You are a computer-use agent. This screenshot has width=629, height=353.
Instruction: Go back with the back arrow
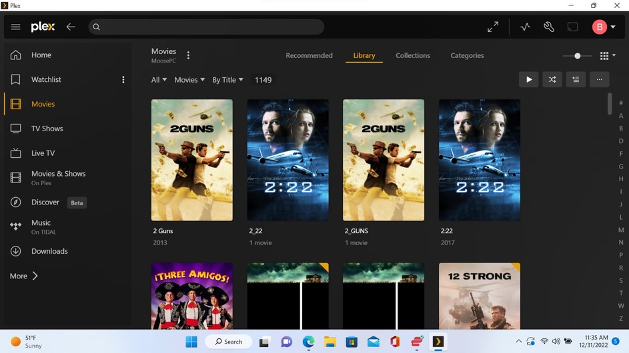[x=71, y=27]
